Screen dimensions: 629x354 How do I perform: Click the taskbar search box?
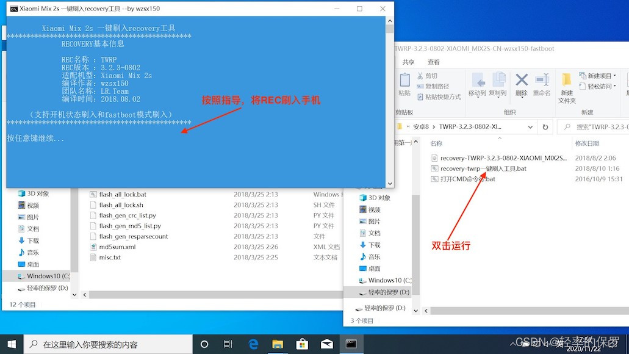pyautogui.click(x=109, y=344)
